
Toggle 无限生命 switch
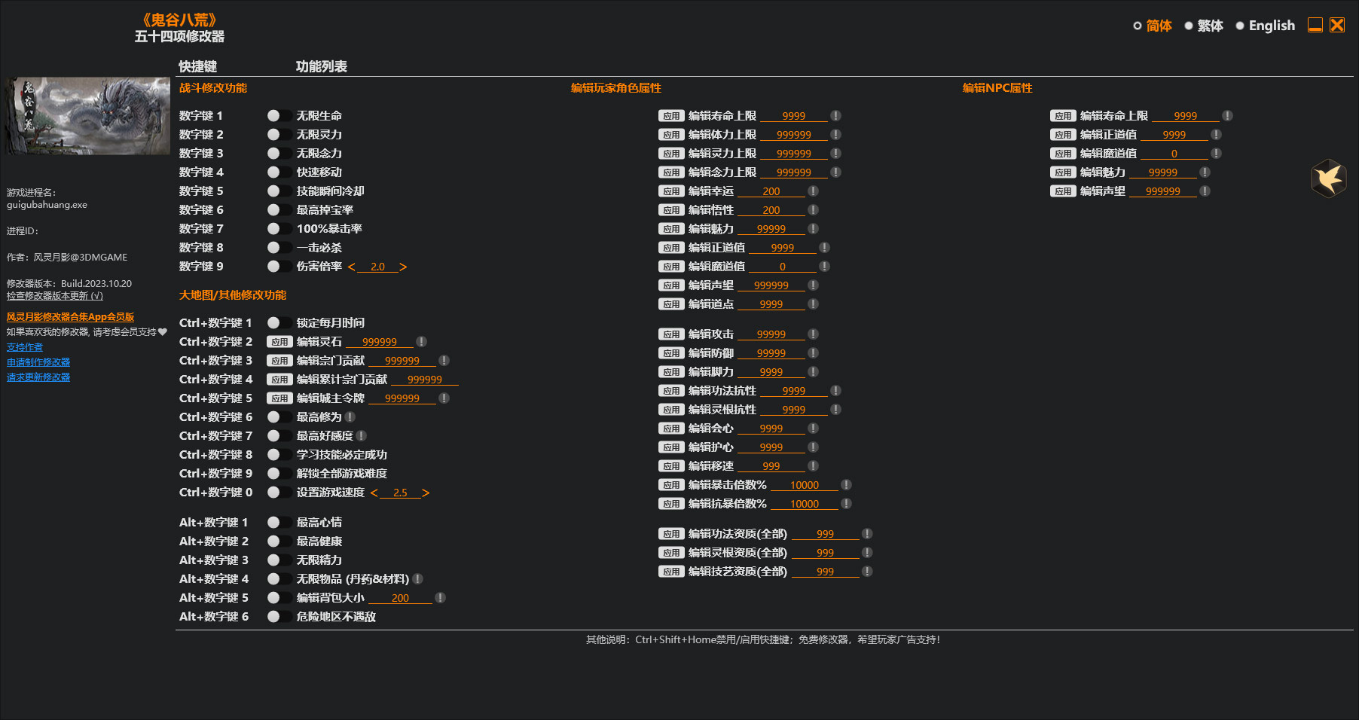[279, 116]
